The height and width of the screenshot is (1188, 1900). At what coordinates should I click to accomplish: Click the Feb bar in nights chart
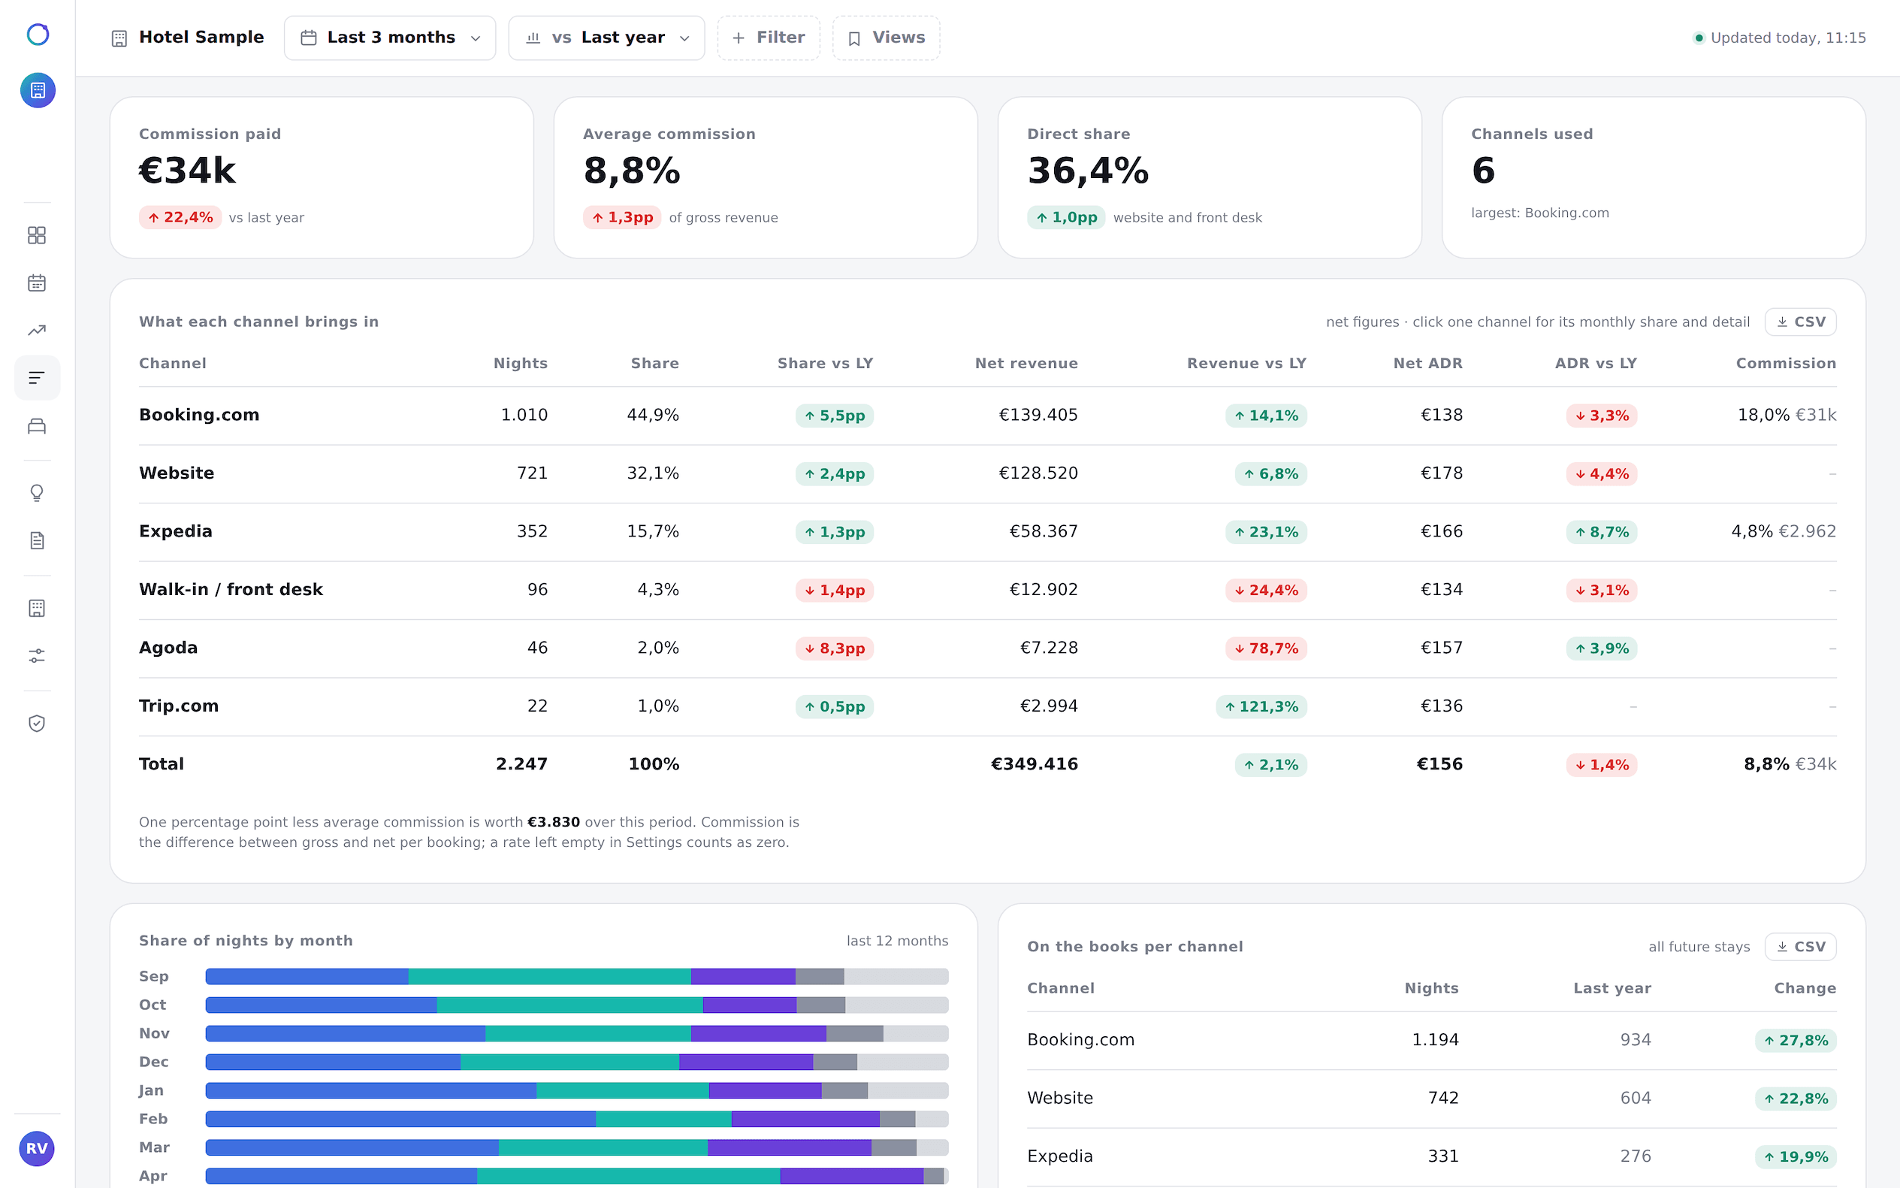pyautogui.click(x=576, y=1119)
